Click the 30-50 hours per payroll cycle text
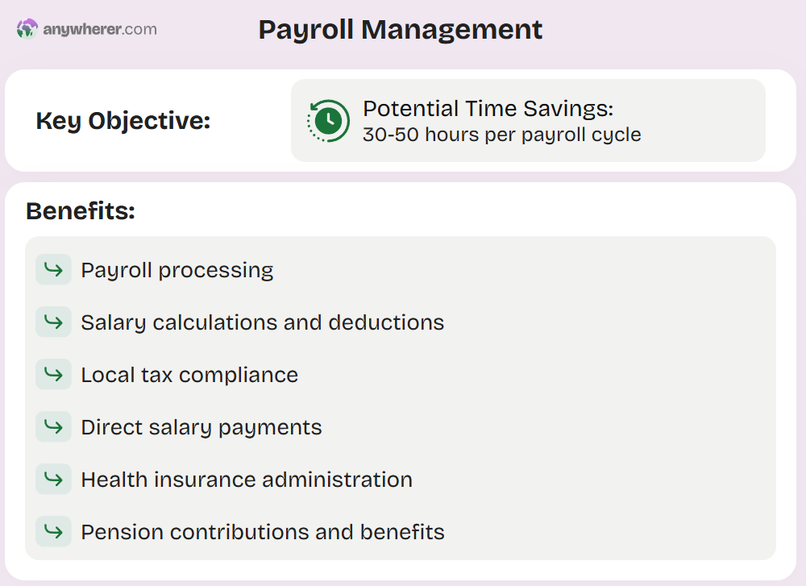This screenshot has width=806, height=586. 501,135
